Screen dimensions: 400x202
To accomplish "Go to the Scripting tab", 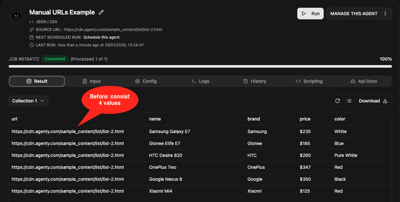I will [309, 81].
